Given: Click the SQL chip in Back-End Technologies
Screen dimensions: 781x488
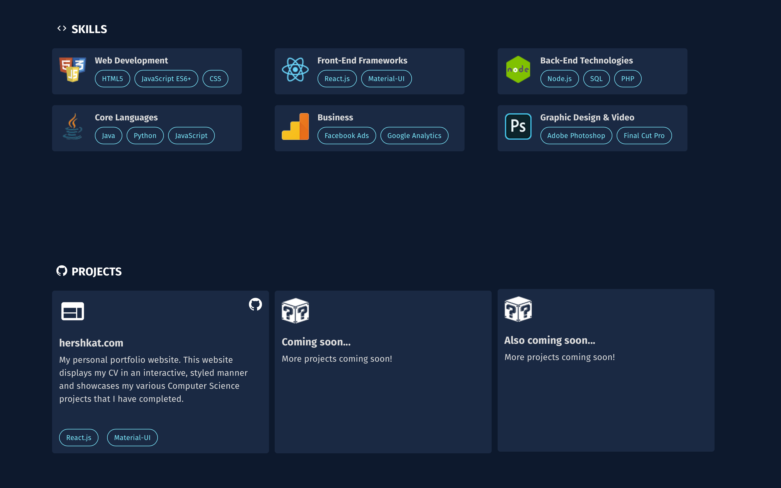Looking at the screenshot, I should [x=596, y=79].
